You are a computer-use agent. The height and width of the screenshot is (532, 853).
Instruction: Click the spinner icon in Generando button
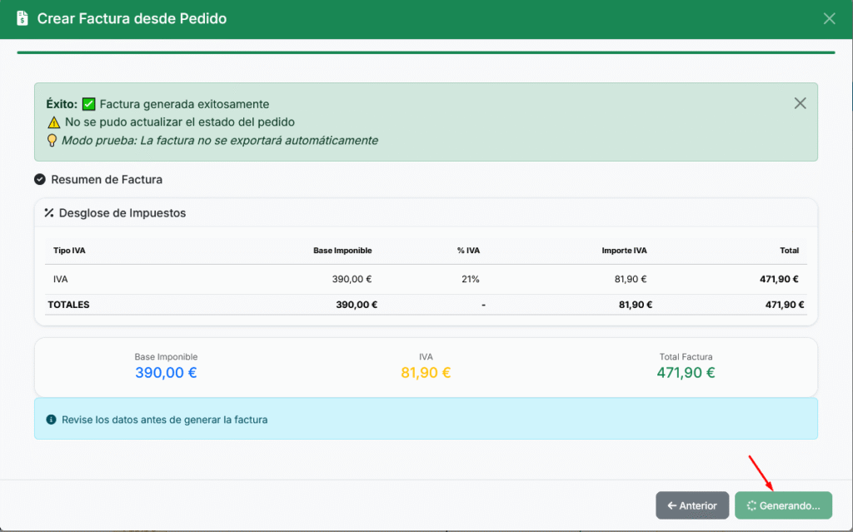click(751, 505)
